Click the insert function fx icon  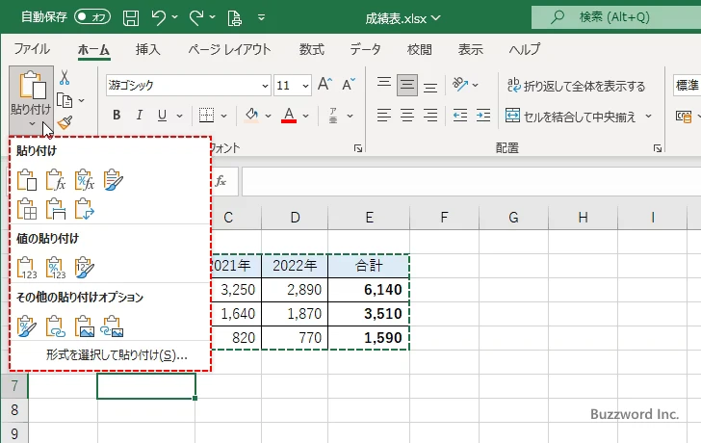(221, 181)
